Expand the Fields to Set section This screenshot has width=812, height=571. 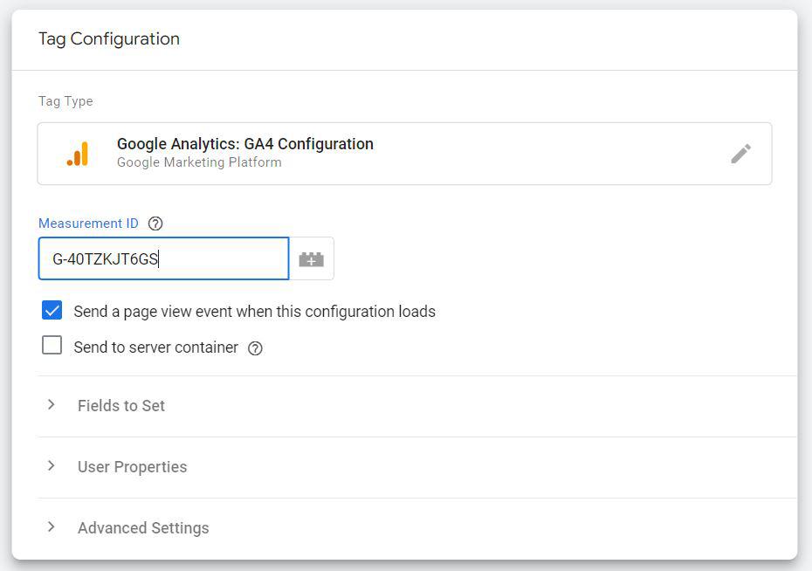[x=120, y=405]
